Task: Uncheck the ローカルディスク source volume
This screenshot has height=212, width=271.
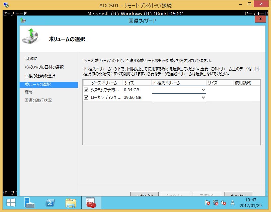Action: pyautogui.click(x=86, y=98)
